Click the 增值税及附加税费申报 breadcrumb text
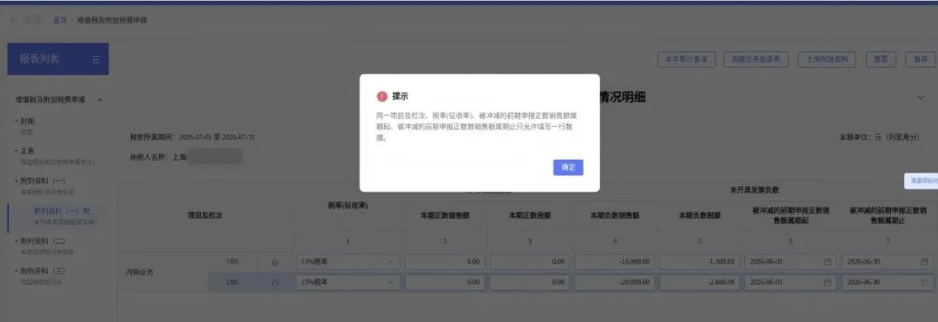This screenshot has height=322, width=938. (112, 20)
